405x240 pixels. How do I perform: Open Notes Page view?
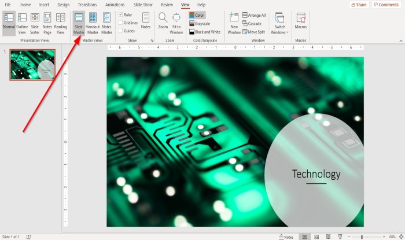click(x=47, y=24)
